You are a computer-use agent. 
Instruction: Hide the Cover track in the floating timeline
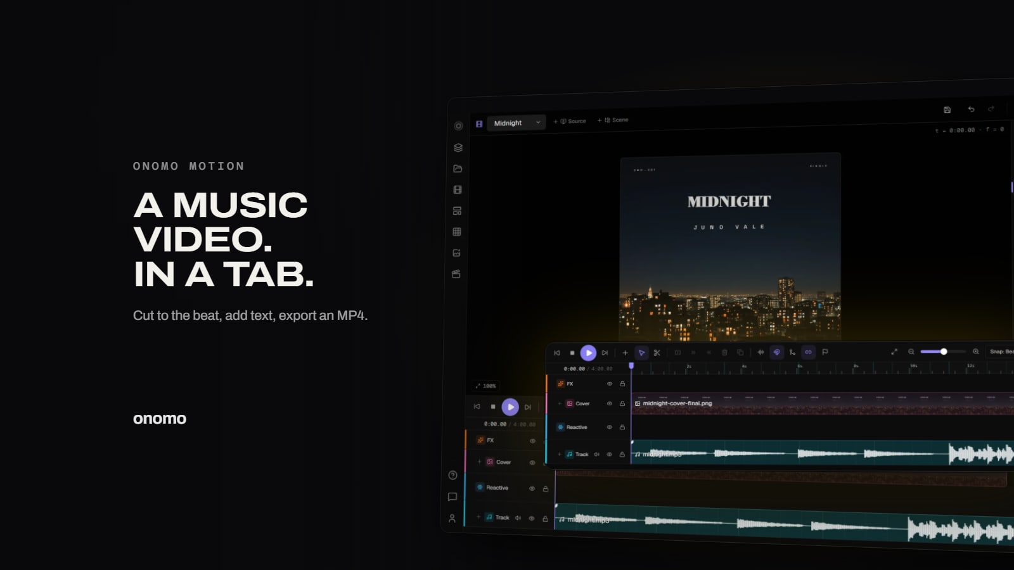tap(610, 403)
